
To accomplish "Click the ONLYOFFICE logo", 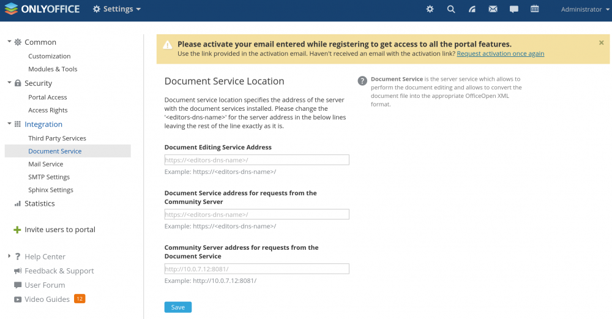I will coord(42,9).
